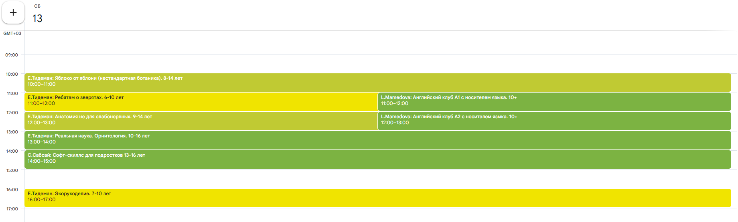Click the 12:00 time label

click(12, 113)
